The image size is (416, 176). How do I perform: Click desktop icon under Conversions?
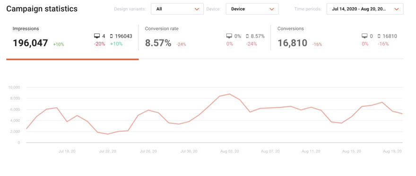tap(364, 36)
